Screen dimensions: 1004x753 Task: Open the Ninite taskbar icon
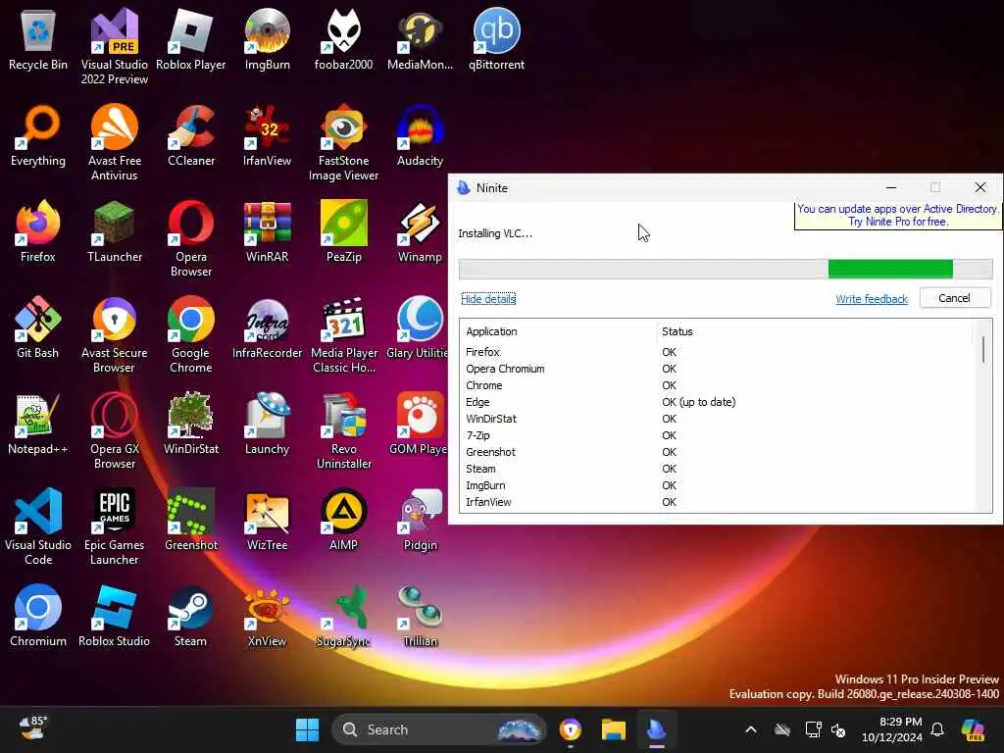click(656, 729)
